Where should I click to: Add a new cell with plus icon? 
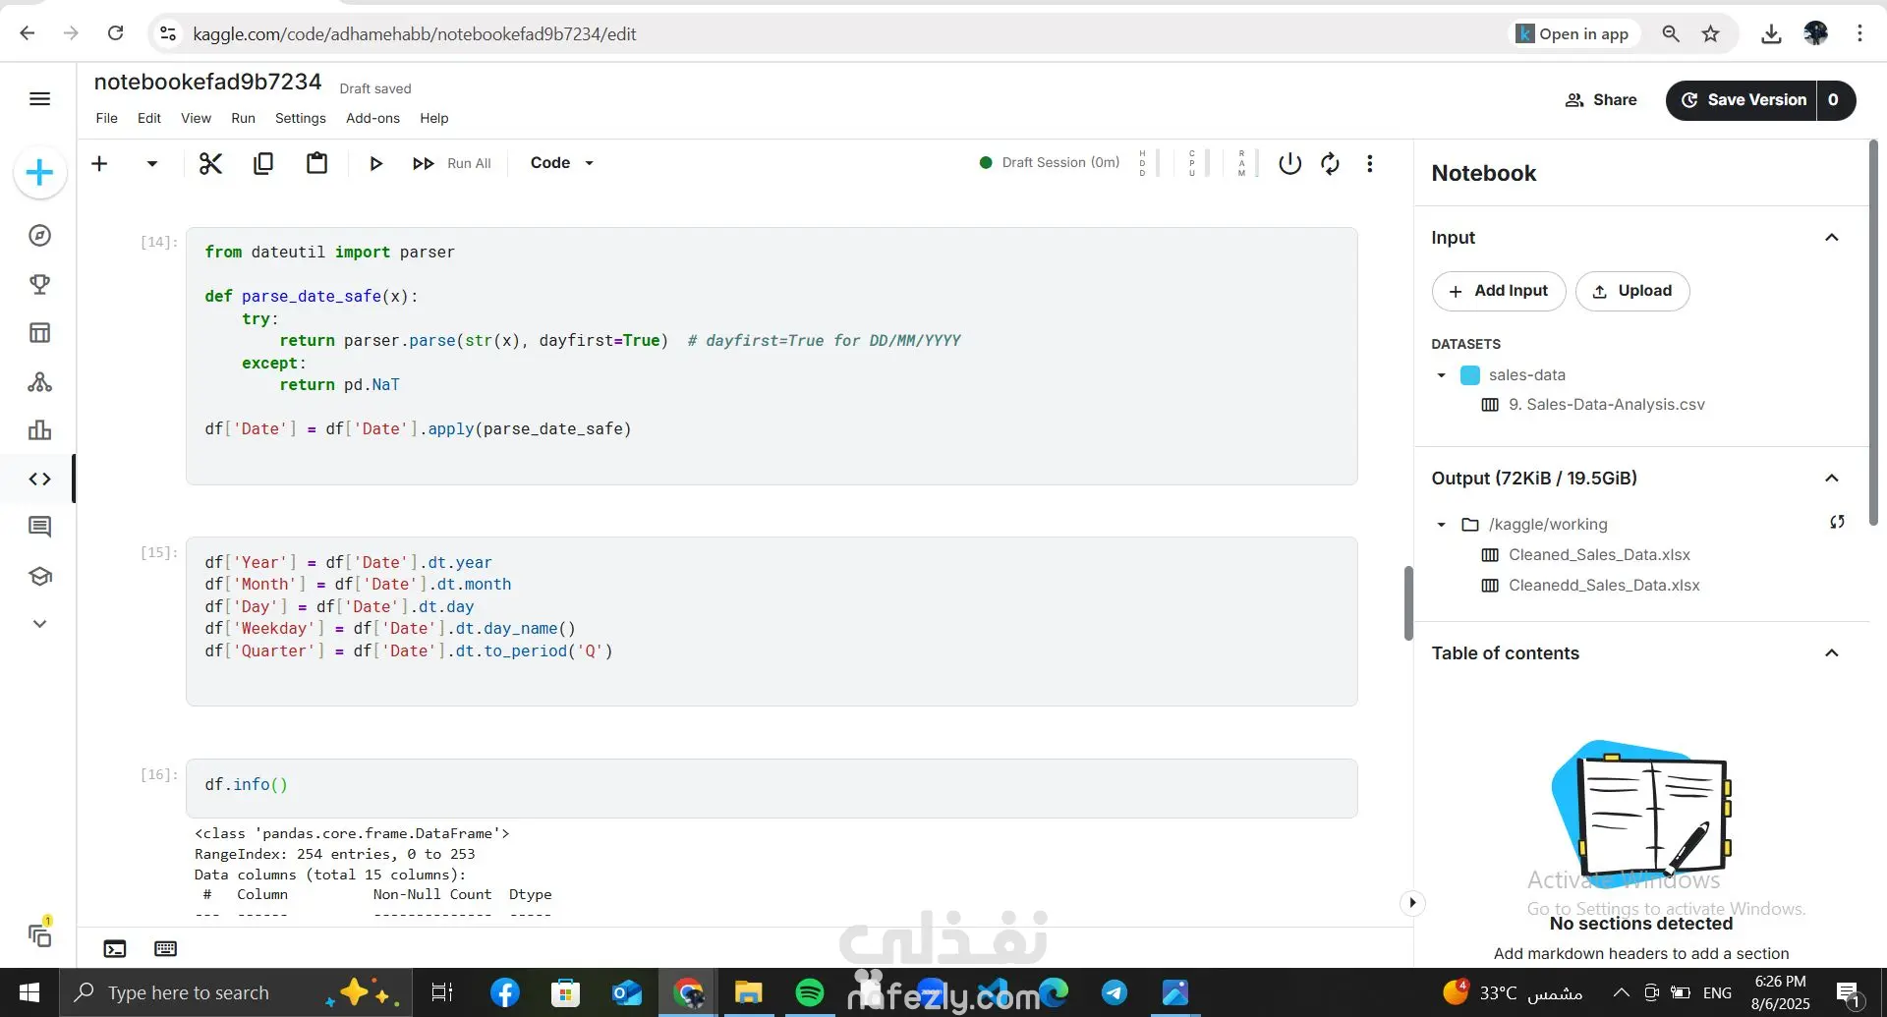99,163
